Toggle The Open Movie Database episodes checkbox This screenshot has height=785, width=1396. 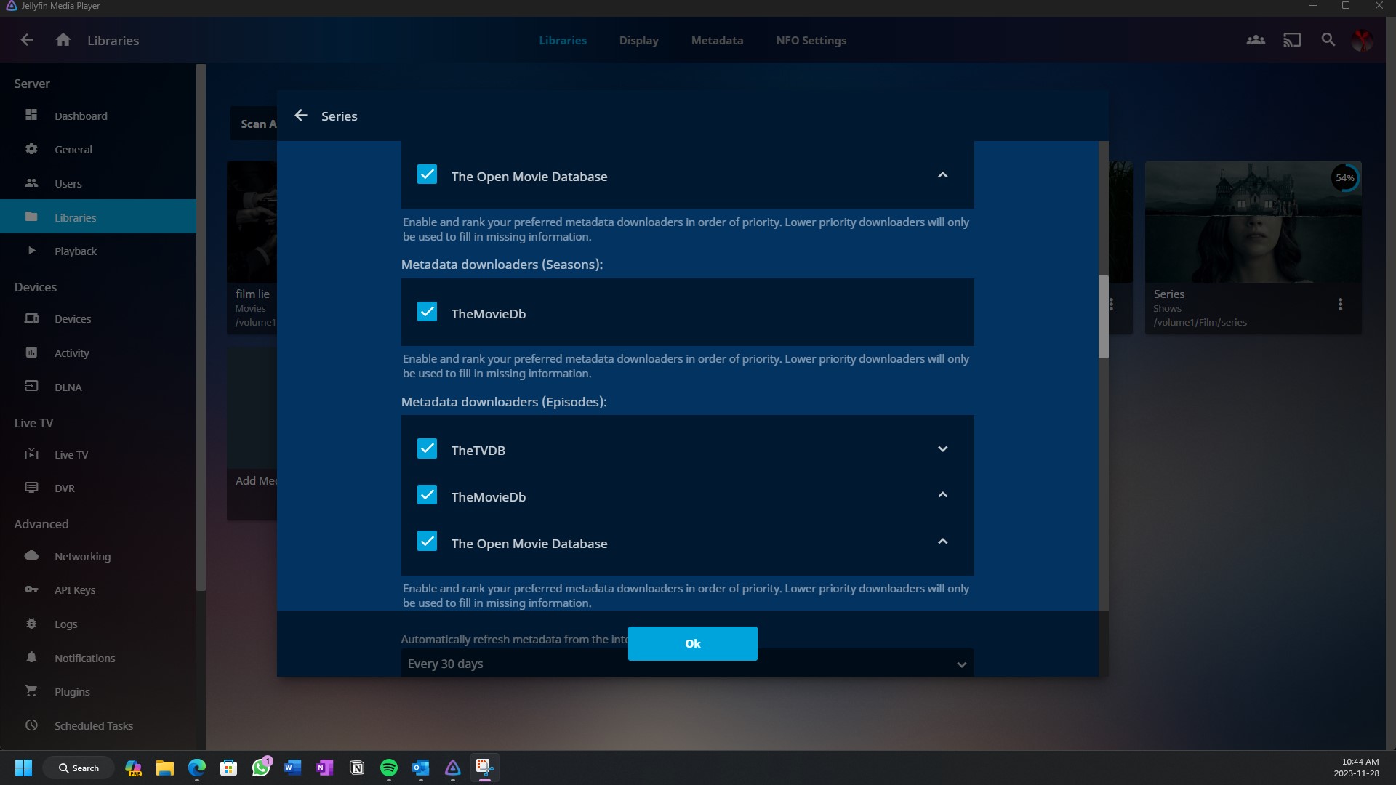click(x=427, y=542)
